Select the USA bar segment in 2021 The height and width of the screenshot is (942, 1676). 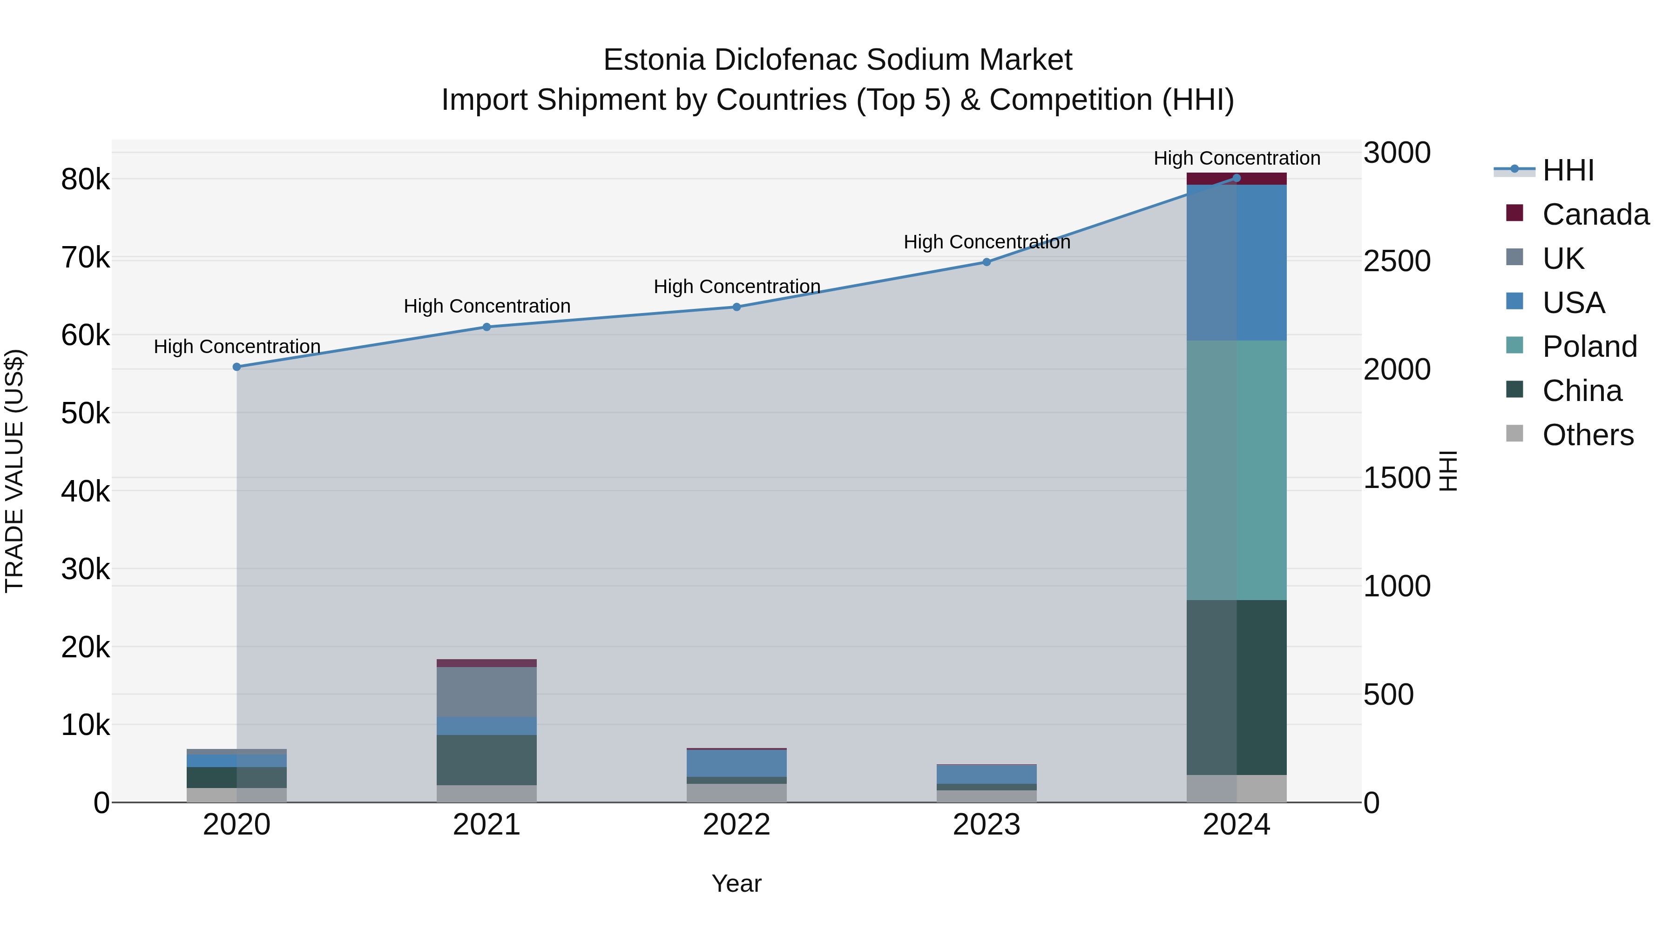pyautogui.click(x=487, y=726)
